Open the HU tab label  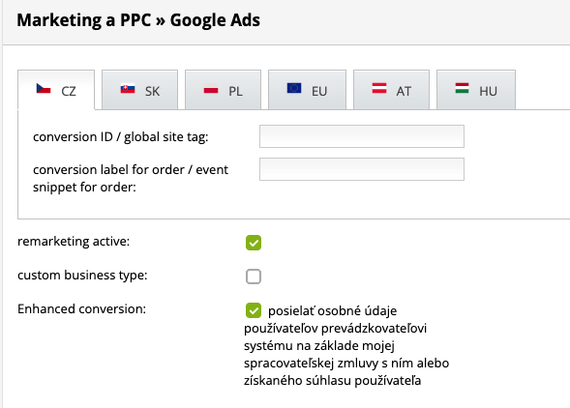click(488, 91)
